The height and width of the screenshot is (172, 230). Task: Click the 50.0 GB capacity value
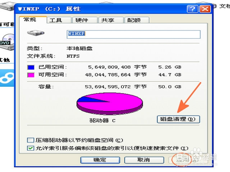click(170, 87)
